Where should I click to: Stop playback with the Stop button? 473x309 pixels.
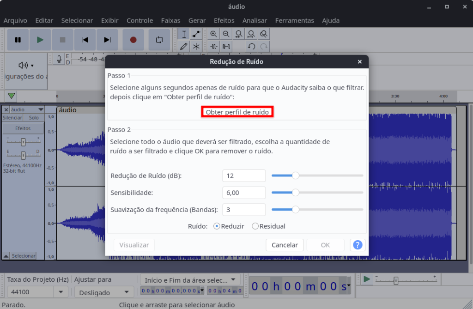click(x=62, y=40)
